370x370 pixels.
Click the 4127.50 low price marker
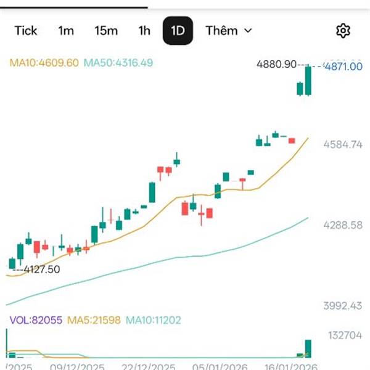[41, 269]
